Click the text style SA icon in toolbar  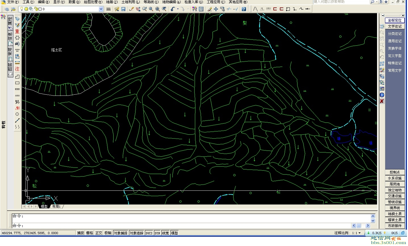(x=195, y=9)
